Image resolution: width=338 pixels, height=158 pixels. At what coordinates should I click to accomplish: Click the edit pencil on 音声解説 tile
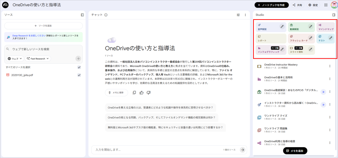(282, 27)
